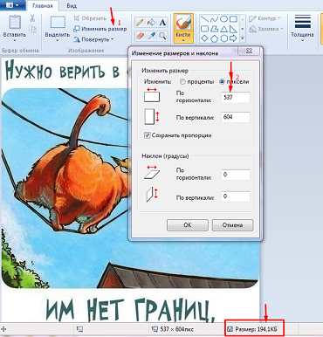The image size is (323, 337).
Task: Click the skew По горизонтали field
Action: tap(235, 175)
